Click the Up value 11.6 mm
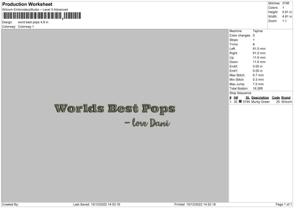This screenshot has height=208, width=294. (x=259, y=57)
